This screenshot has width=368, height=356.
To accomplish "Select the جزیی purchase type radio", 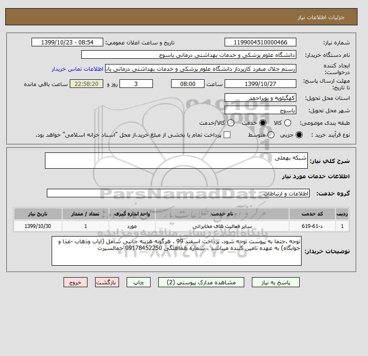I will tap(299, 135).
